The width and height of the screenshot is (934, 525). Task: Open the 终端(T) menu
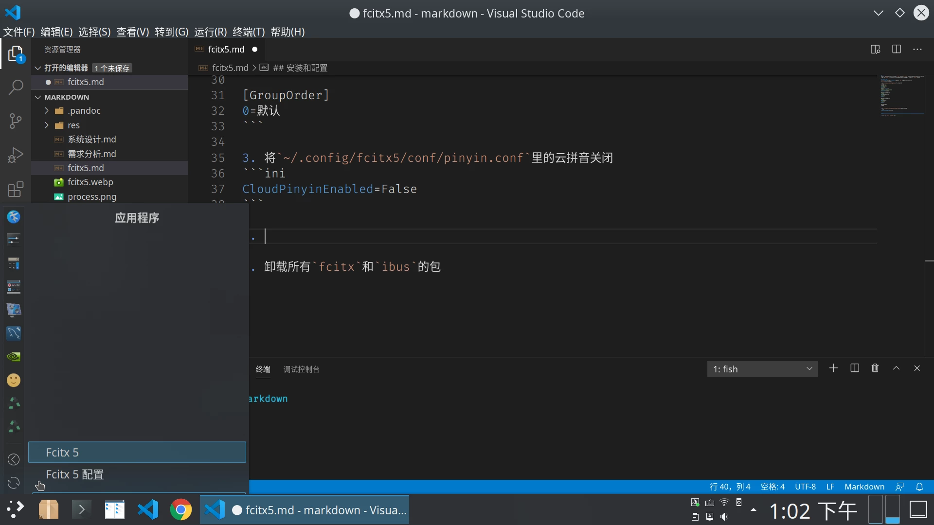pyautogui.click(x=249, y=32)
